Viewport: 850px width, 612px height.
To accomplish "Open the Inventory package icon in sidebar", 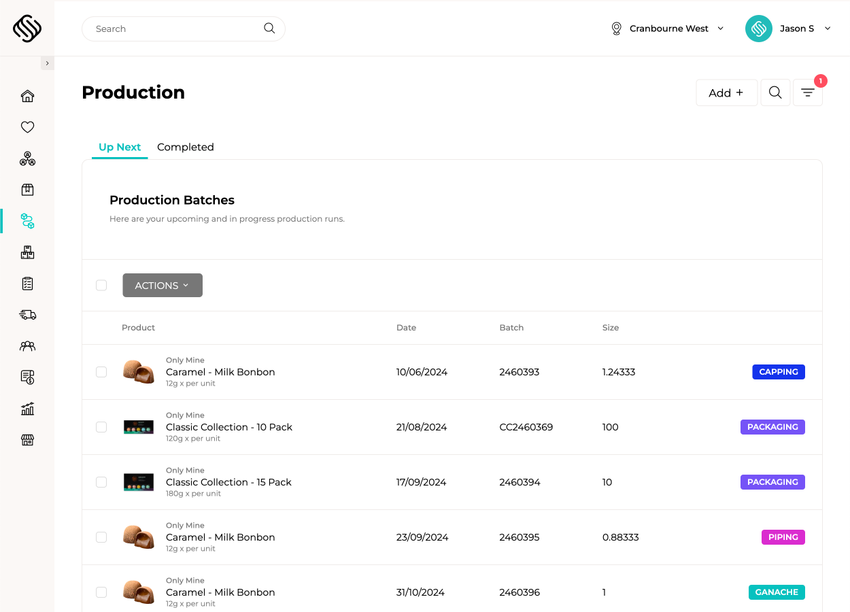I will [27, 189].
